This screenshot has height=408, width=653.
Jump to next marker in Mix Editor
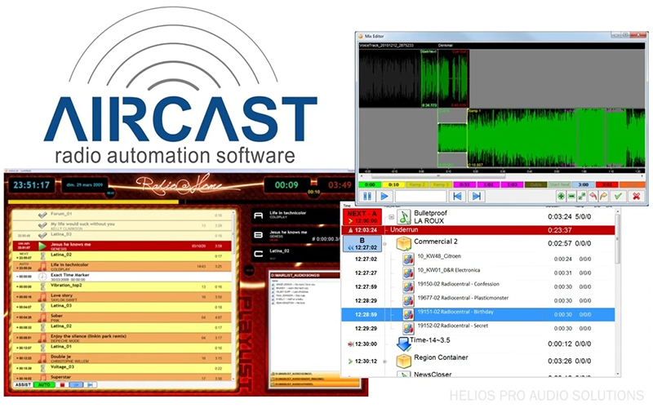pyautogui.click(x=477, y=196)
